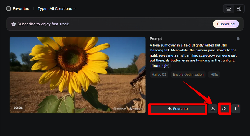Share the video with the share arrow icon

224,108
